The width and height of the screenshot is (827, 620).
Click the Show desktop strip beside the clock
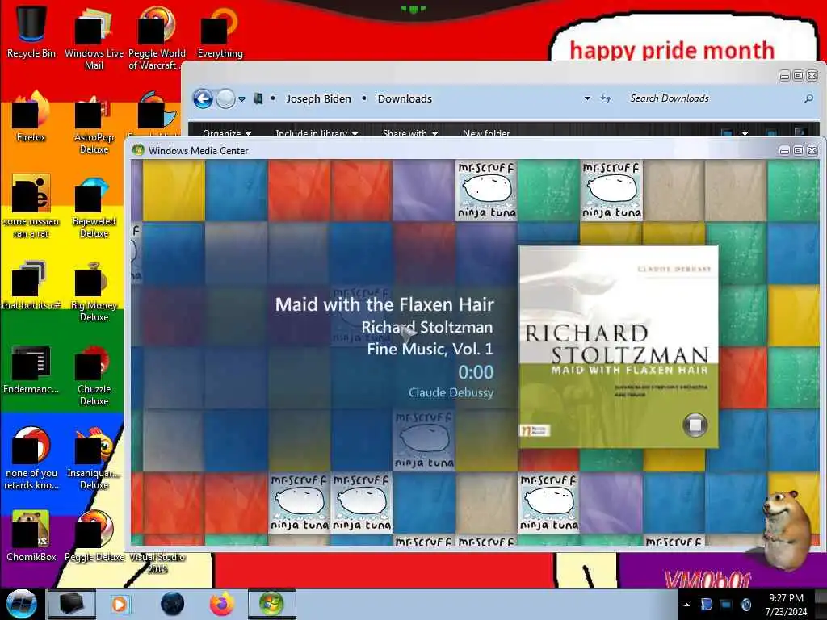tap(821, 604)
